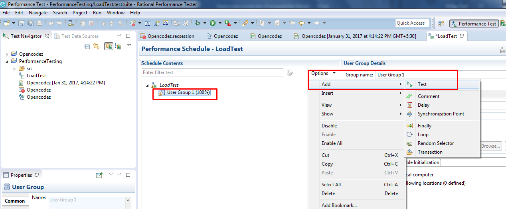Click the Save toolbar icon
Image resolution: width=506 pixels, height=209 pixels.
coord(22,23)
